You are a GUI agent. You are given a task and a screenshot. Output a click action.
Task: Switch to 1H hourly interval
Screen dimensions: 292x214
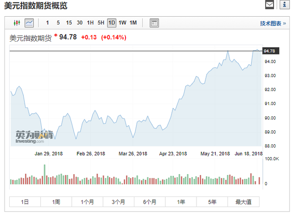click(x=90, y=23)
